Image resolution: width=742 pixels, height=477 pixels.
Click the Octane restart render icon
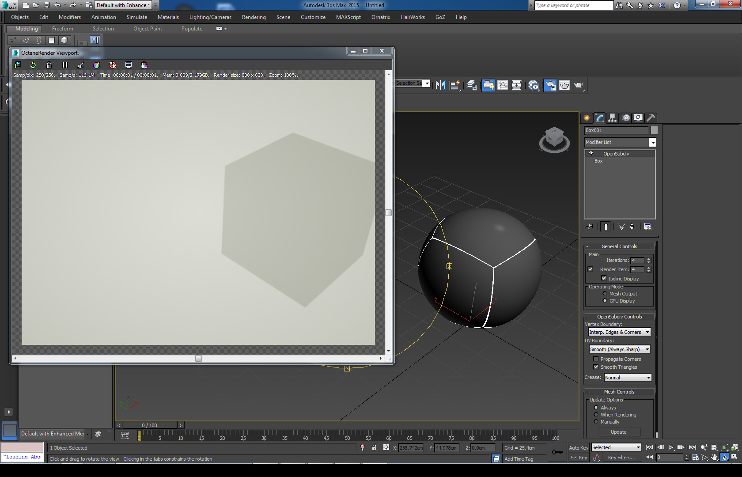coord(33,65)
